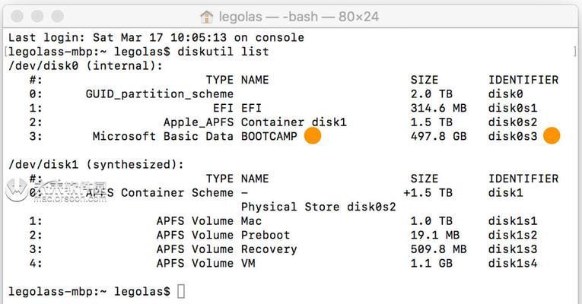The image size is (582, 304).
Task: Click the yellow minimize window button
Action: (x=37, y=16)
